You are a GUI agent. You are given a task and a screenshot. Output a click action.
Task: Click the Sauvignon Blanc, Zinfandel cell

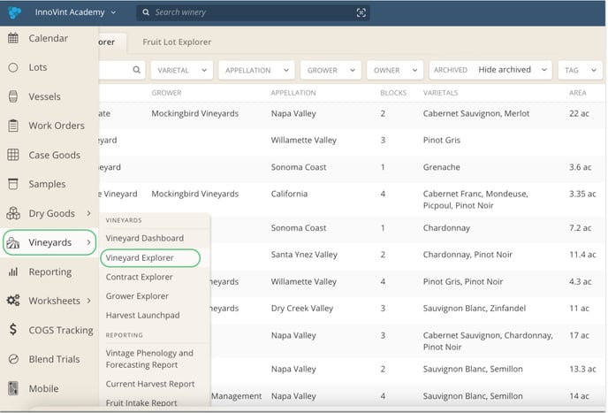coord(475,308)
